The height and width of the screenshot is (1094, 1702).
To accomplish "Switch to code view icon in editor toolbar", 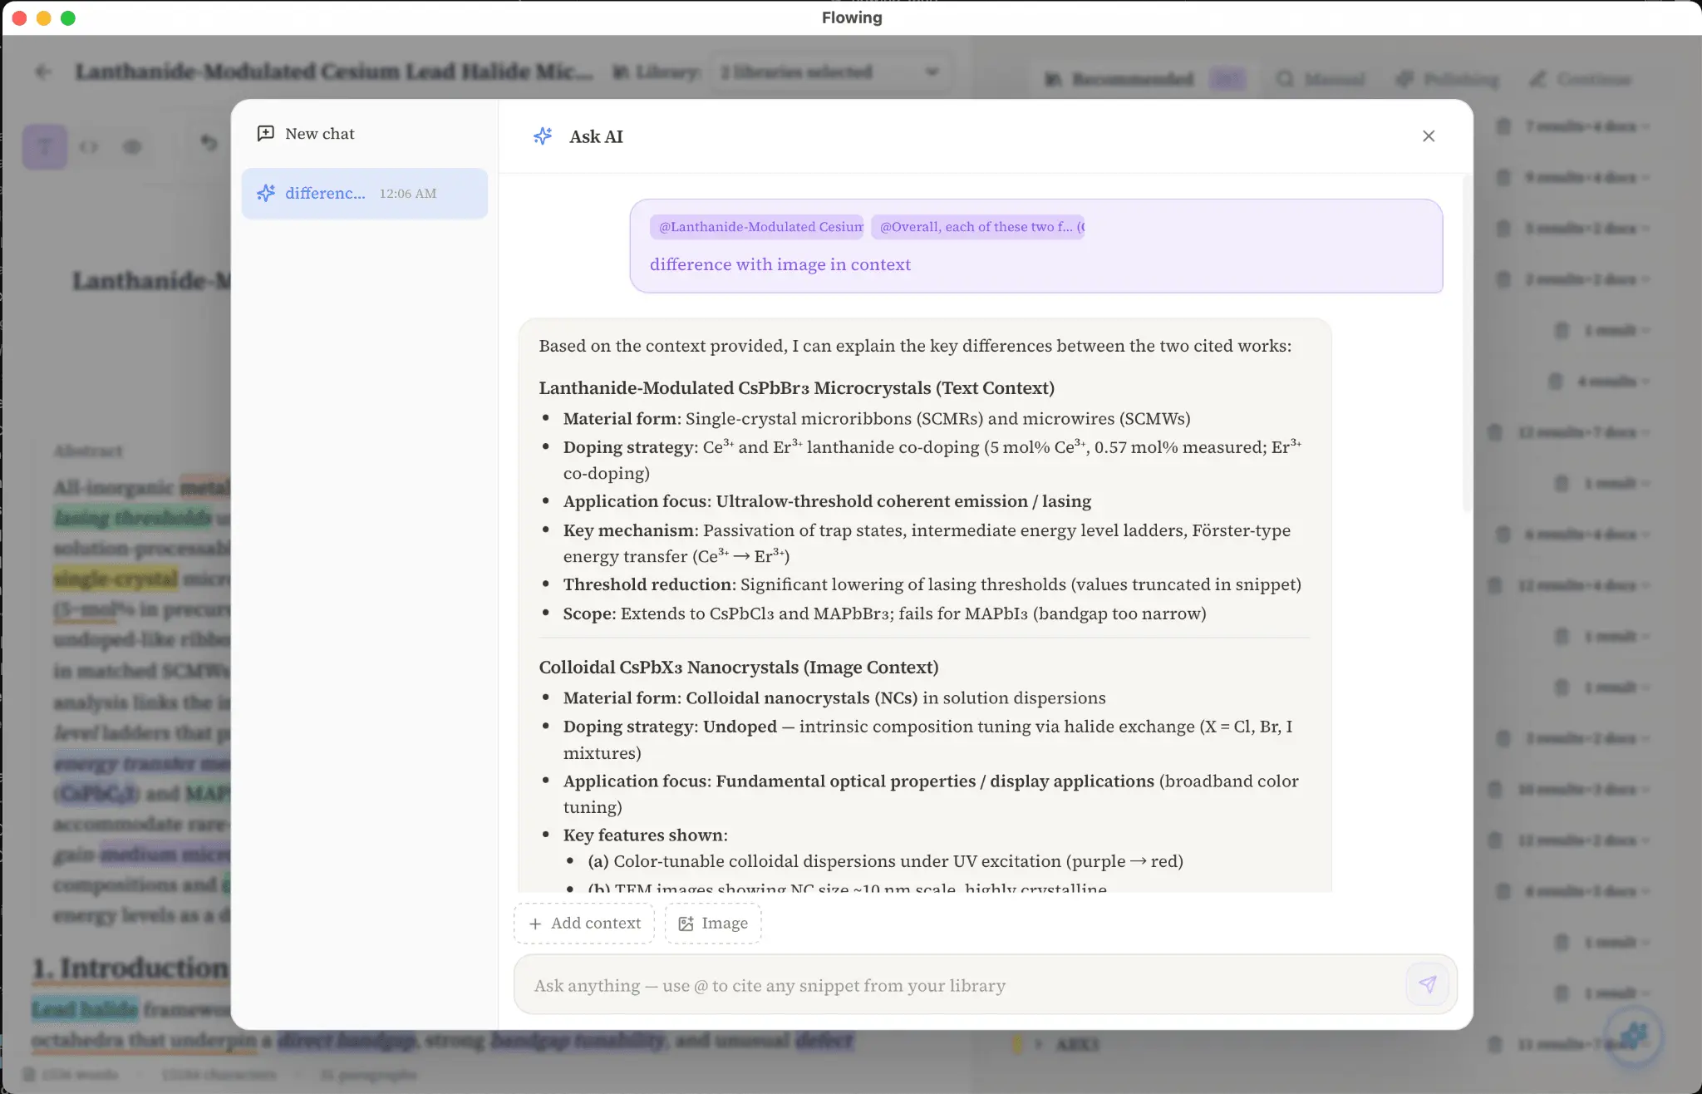I will [89, 147].
